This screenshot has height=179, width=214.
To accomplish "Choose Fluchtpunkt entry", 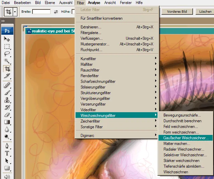I will (117, 50).
